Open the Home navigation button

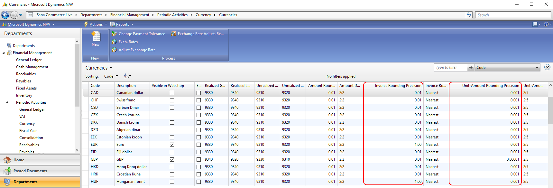point(40,160)
